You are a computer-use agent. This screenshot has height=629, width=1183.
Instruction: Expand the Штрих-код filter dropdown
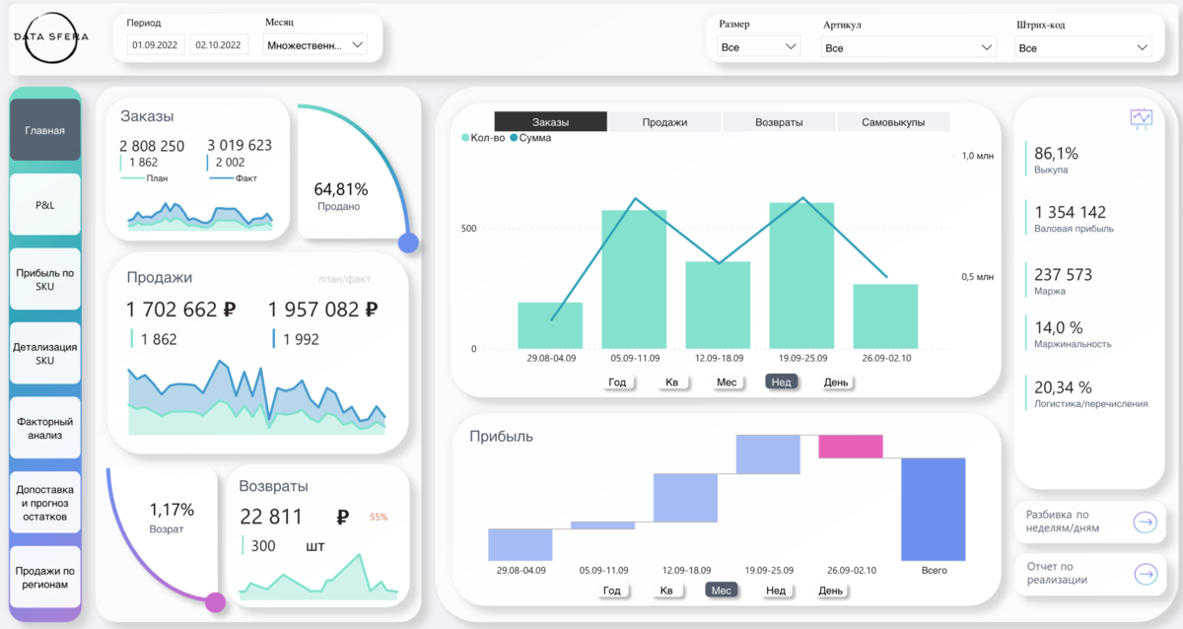[x=1083, y=46]
